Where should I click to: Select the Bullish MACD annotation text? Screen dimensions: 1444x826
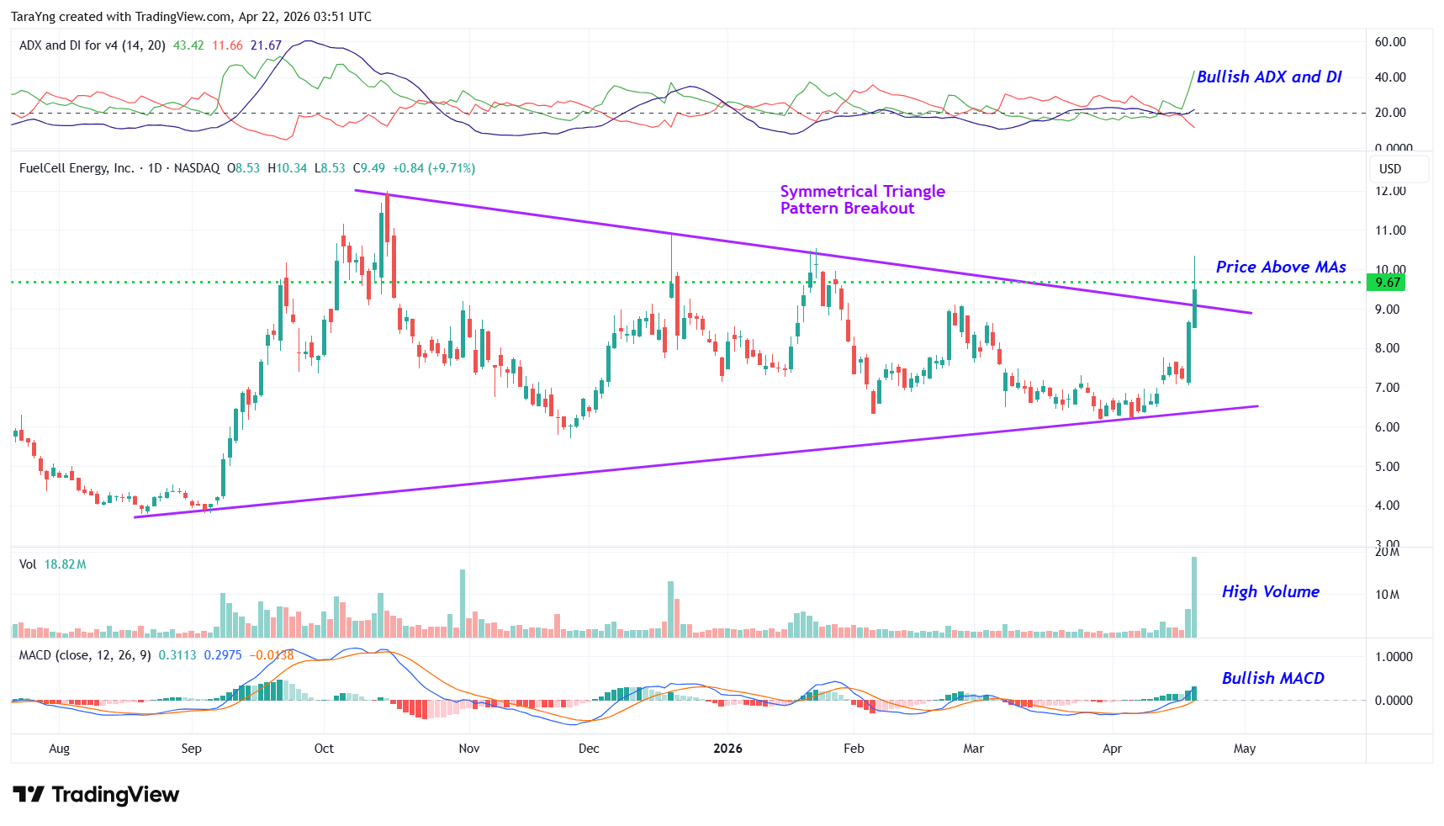click(x=1272, y=679)
